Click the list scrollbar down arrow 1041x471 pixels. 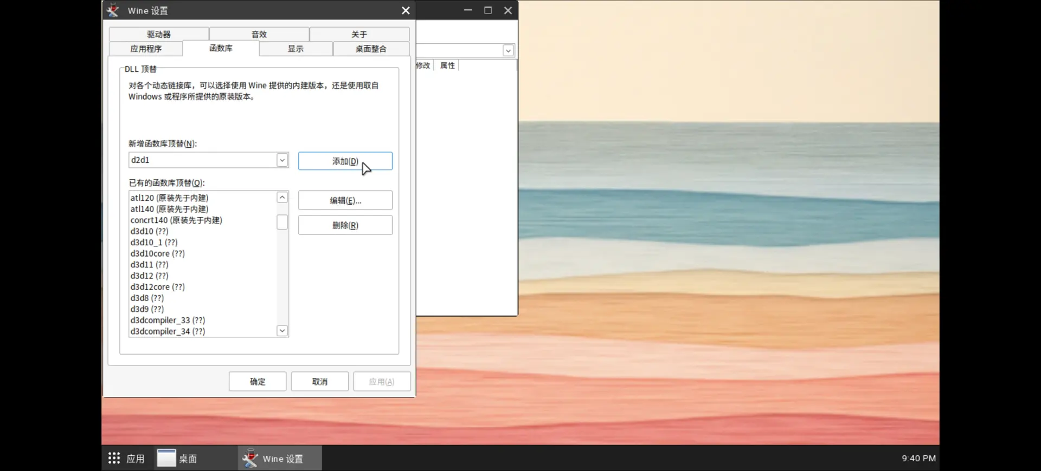click(x=282, y=330)
